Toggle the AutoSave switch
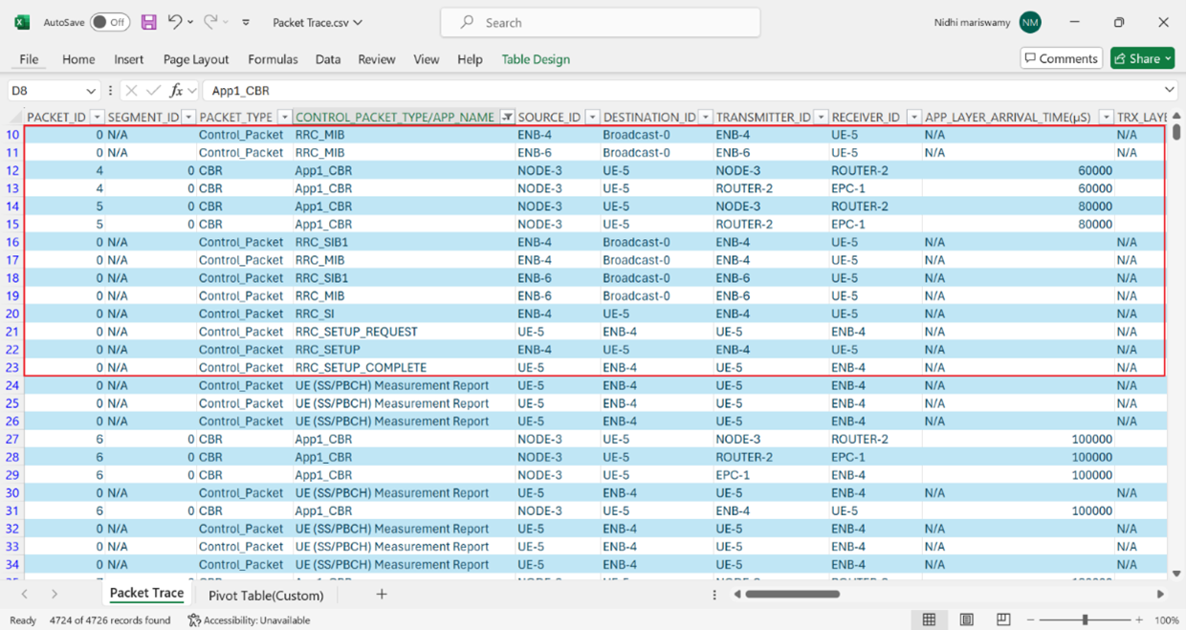 pos(110,22)
